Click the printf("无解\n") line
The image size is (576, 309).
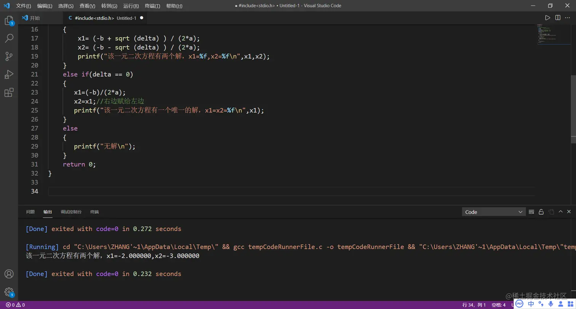pyautogui.click(x=105, y=146)
